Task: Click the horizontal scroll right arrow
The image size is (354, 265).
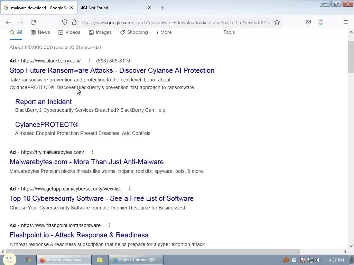Action: click(345, 252)
